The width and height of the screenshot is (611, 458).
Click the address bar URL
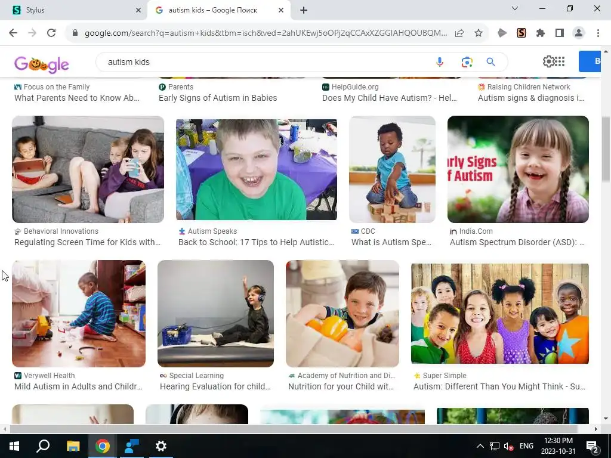coord(266,33)
